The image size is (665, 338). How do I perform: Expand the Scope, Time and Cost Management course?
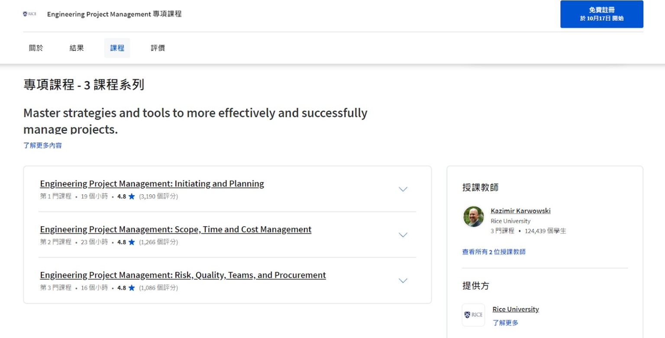[x=403, y=235]
